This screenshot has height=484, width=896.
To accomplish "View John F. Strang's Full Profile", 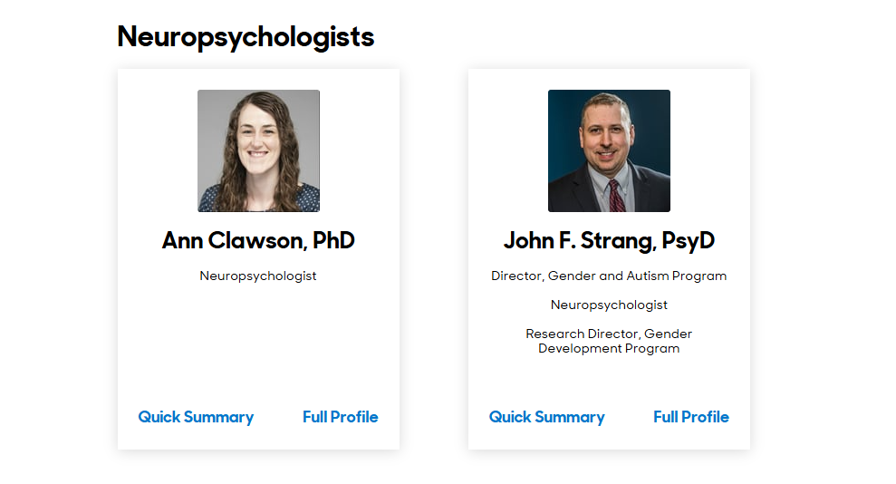I will (691, 417).
